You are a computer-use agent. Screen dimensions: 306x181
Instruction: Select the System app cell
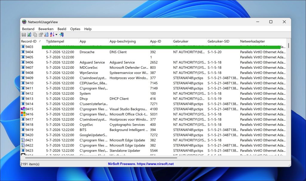click(85, 93)
